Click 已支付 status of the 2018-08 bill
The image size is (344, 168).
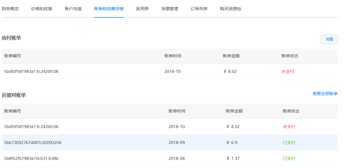tap(289, 158)
